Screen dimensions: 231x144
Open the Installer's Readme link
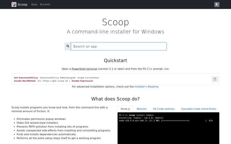(x=146, y=86)
